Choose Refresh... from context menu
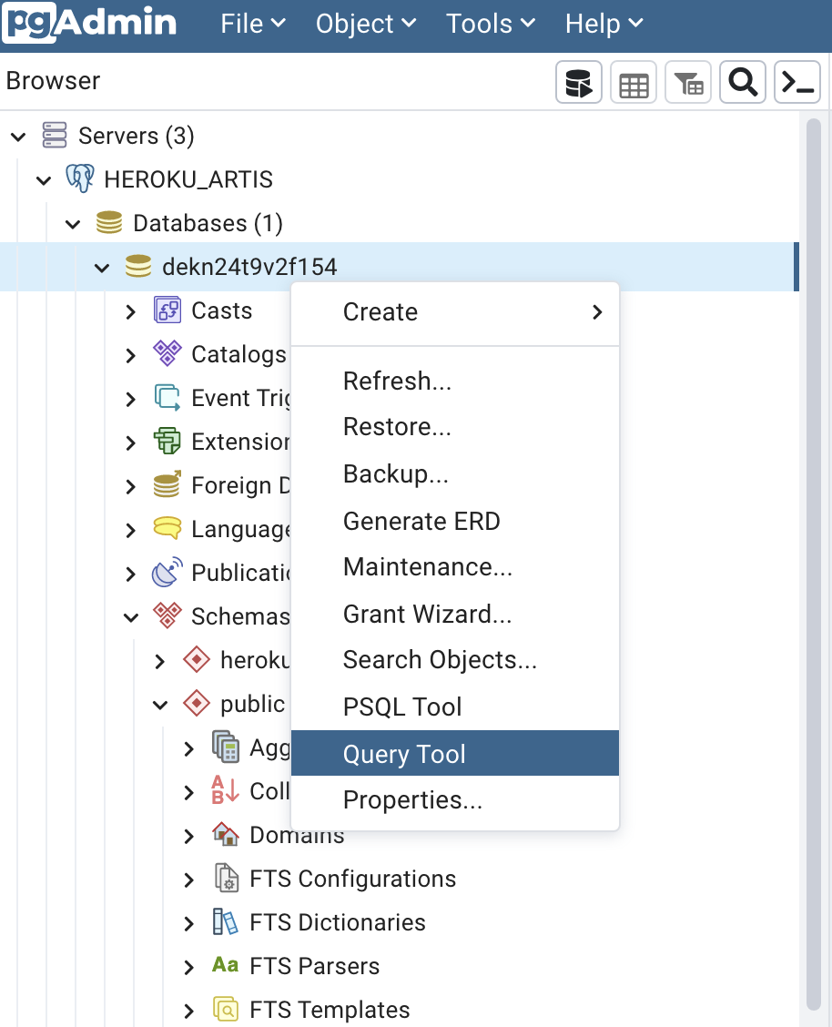The image size is (832, 1027). [x=455, y=381]
